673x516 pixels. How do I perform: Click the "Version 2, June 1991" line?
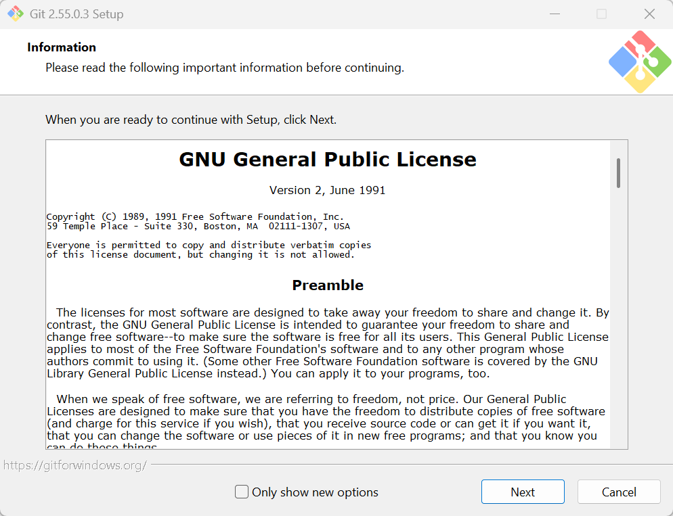tap(328, 190)
